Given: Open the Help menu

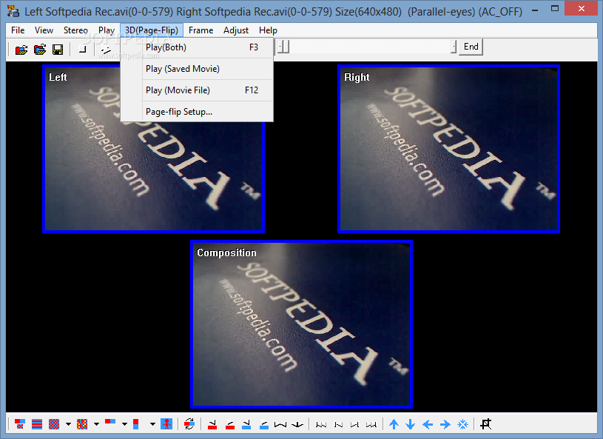Looking at the screenshot, I should coord(268,30).
